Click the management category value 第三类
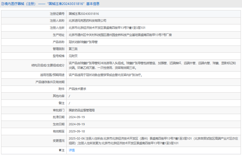This screenshot has height=156, width=242. 73,49
